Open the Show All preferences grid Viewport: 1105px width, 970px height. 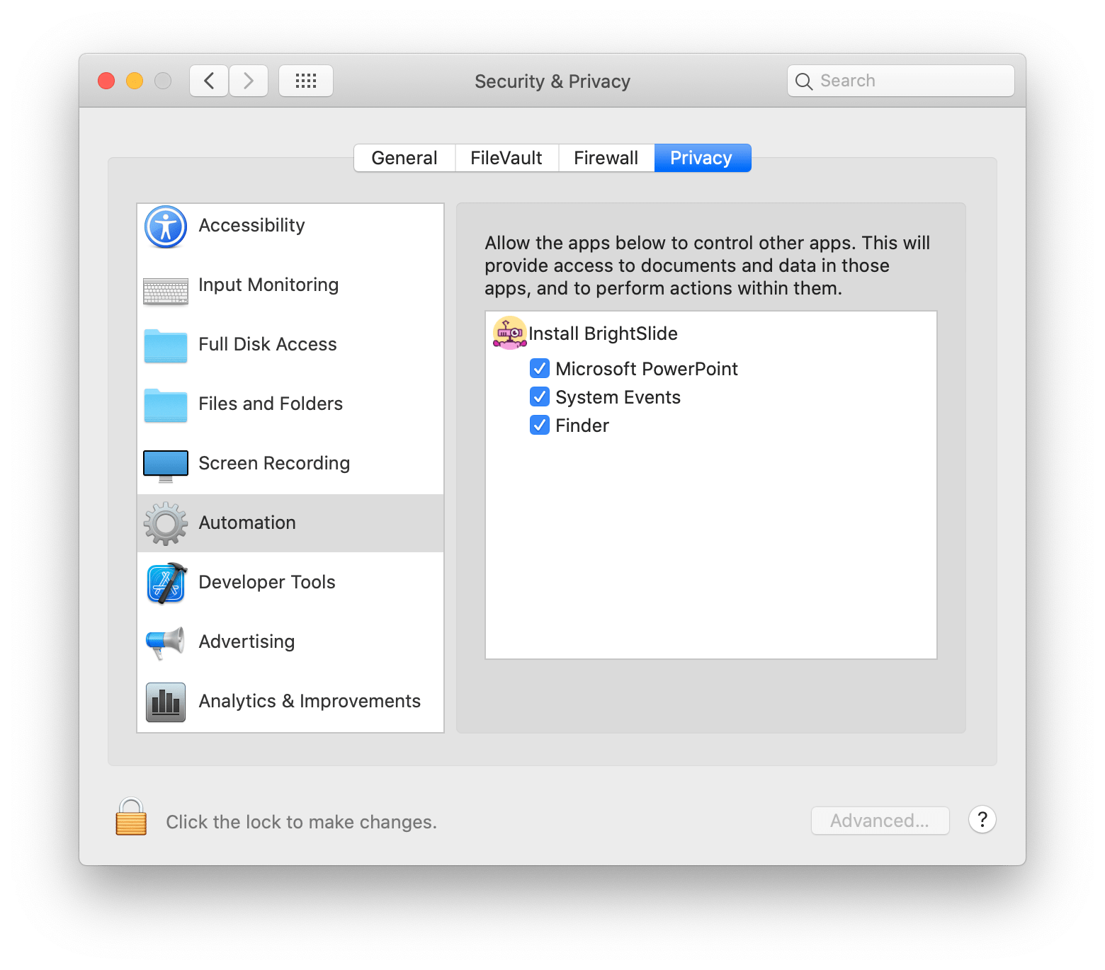click(306, 80)
